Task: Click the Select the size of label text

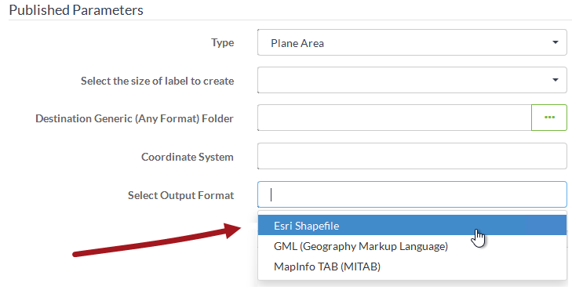Action: point(157,81)
